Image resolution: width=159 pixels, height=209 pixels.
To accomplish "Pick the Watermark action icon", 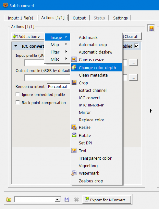I will [x=74, y=173].
